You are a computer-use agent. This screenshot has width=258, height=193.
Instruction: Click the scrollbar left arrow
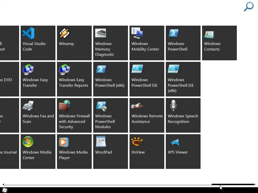[3, 184]
